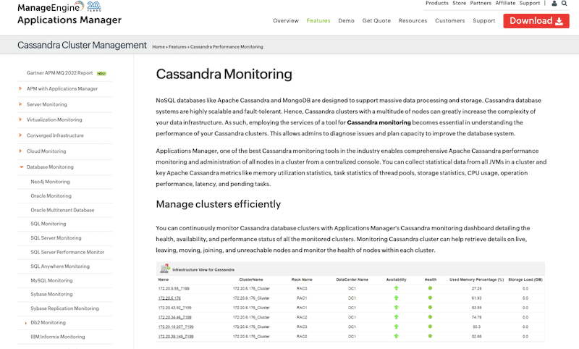Expand the Virtualization Monitoring arrow
Image resolution: width=579 pixels, height=349 pixels.
(x=20, y=119)
